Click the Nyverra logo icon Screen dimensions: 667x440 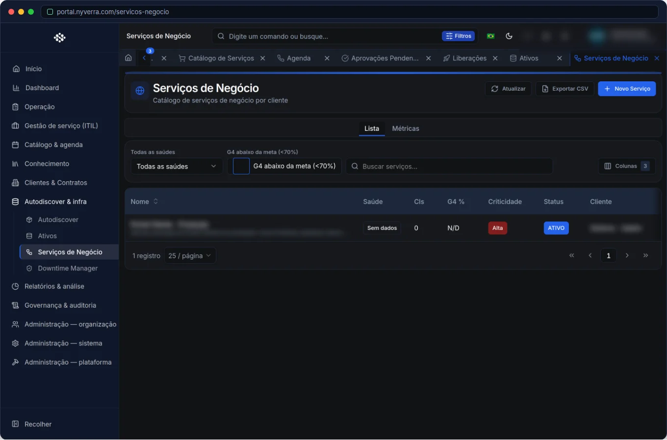pos(60,38)
